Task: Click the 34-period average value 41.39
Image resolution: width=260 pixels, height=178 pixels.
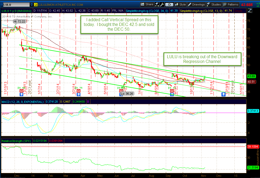Action: pos(174,11)
